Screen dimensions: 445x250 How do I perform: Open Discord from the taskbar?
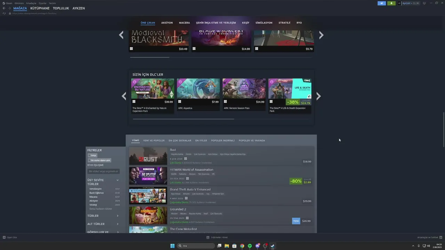257,246
